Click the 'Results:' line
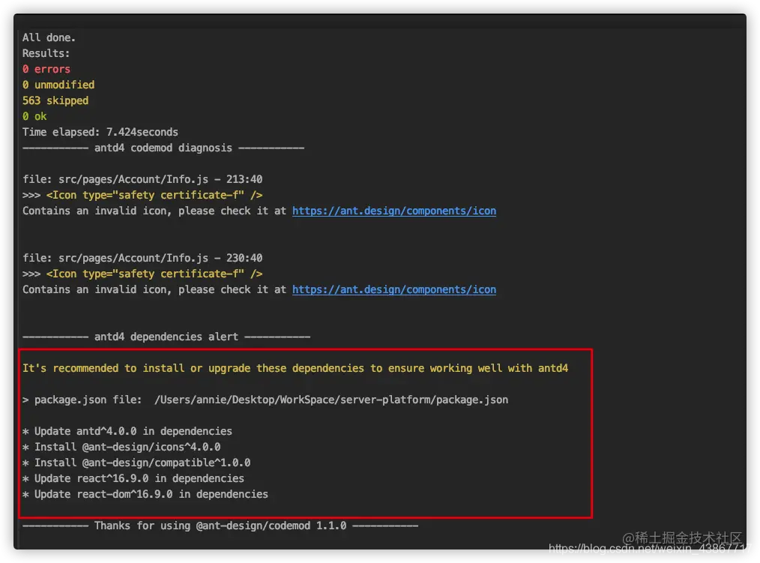Screen dimensions: 760x563 pyautogui.click(x=46, y=53)
